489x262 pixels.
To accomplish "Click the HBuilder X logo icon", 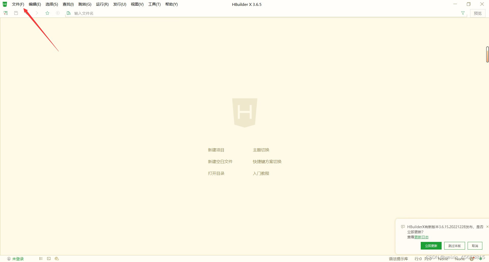I will coord(5,4).
